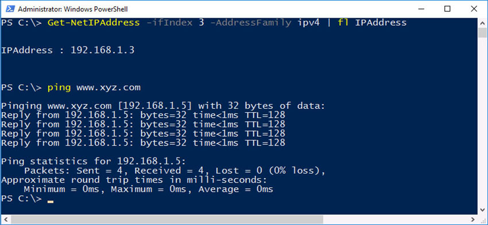Minimize the PowerShell window
Screen dimensions: 488x225
pyautogui.click(x=420, y=9)
